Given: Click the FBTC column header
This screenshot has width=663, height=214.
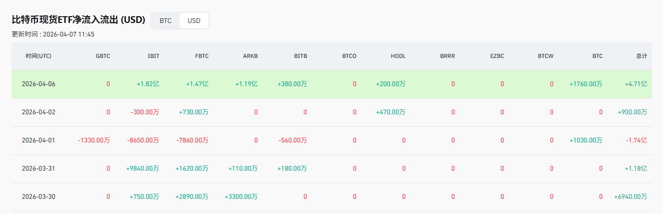Looking at the screenshot, I should coord(201,56).
